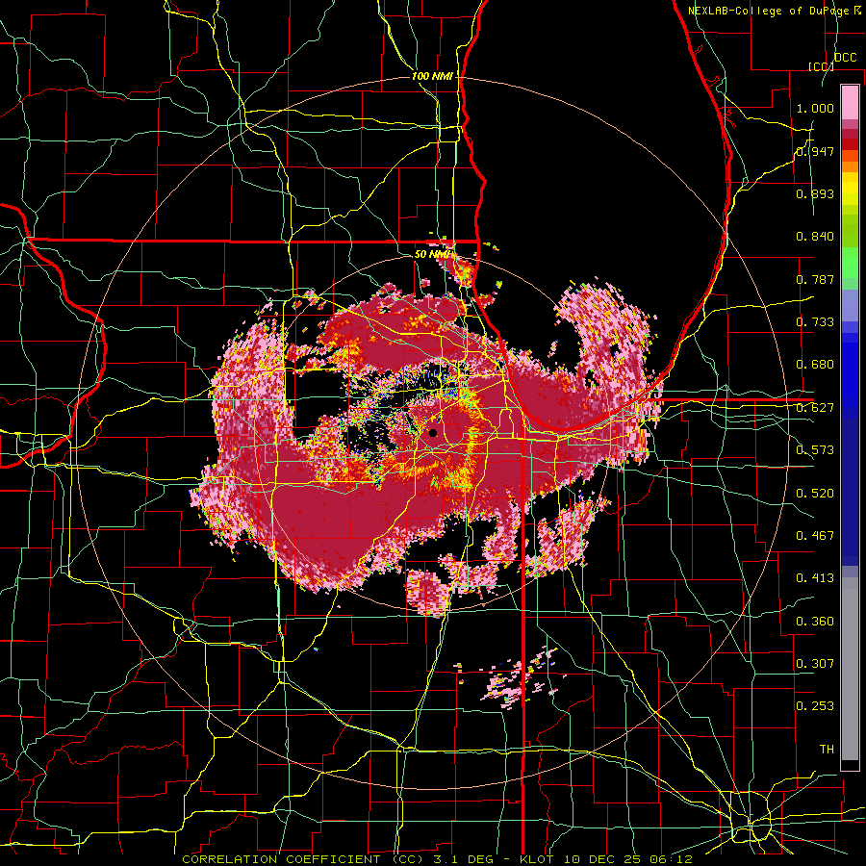Select the 0.840 scale value
Viewport: 866px width, 866px height.
815,237
